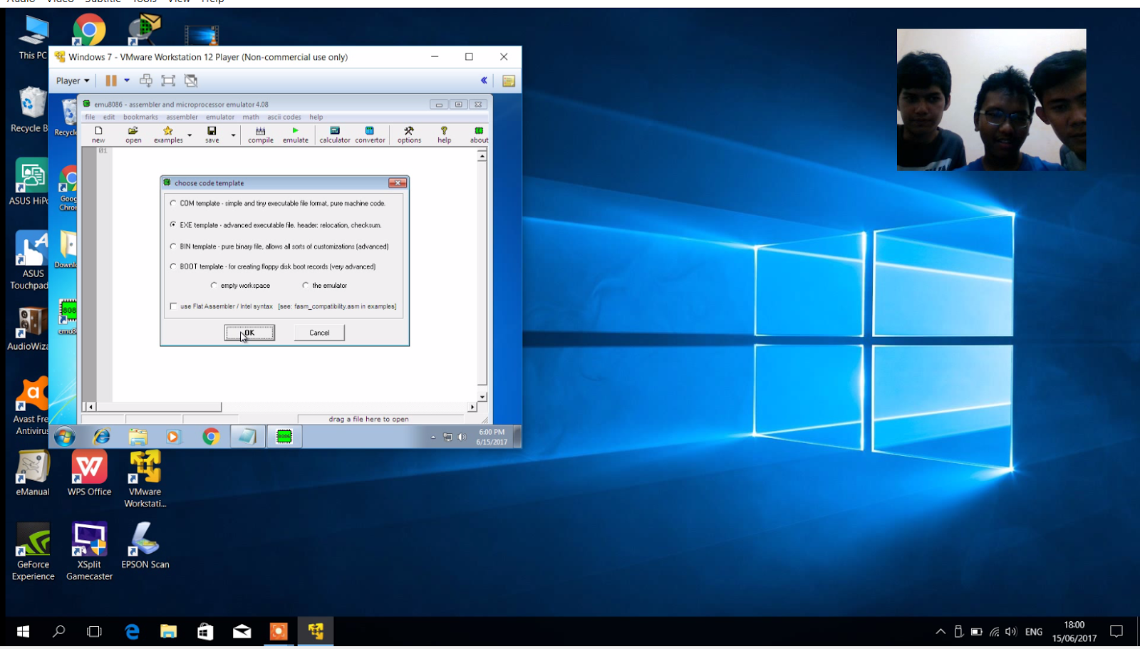Cancel the choose code template dialog
Screen dimensions: 1140x649
pyautogui.click(x=319, y=333)
